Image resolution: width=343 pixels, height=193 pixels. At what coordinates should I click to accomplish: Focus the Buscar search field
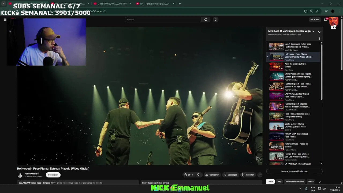163,20
